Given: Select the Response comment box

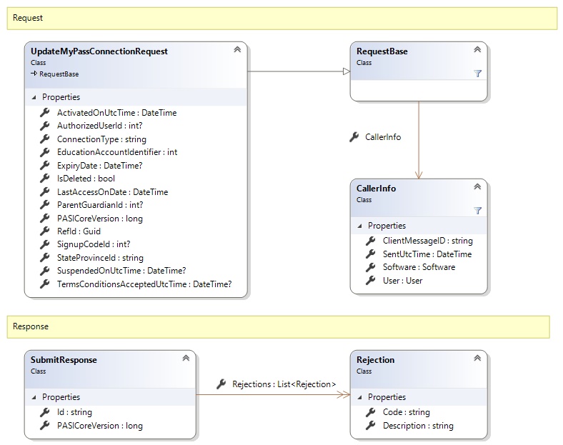Looking at the screenshot, I should (x=278, y=326).
